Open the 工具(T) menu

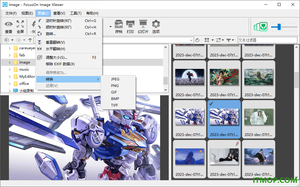(x=76, y=13)
